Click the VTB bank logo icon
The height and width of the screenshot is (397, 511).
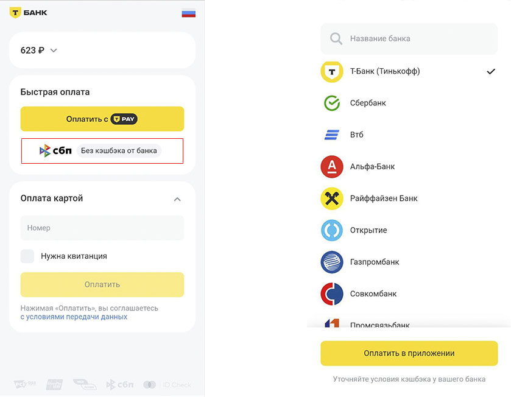[332, 135]
